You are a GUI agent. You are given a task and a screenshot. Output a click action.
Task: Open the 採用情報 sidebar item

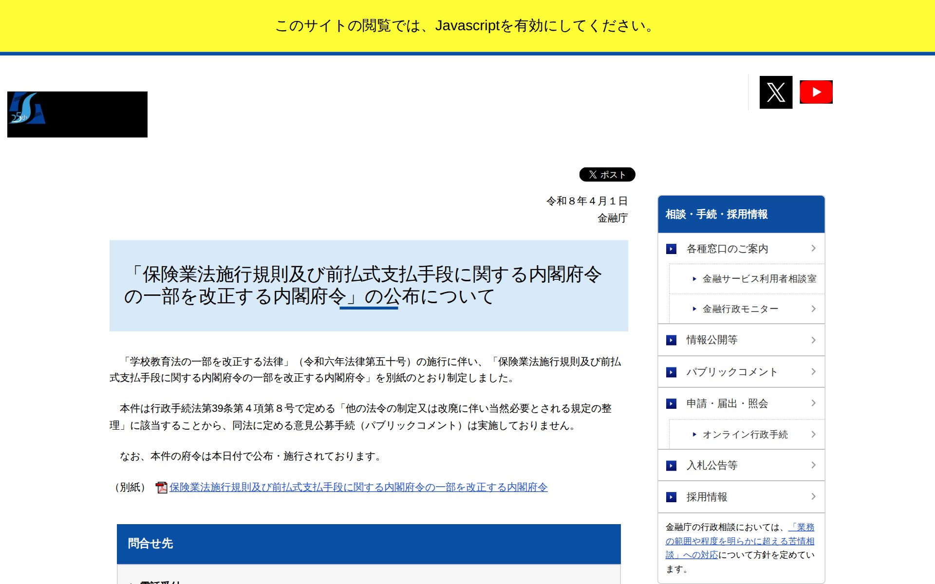707,497
